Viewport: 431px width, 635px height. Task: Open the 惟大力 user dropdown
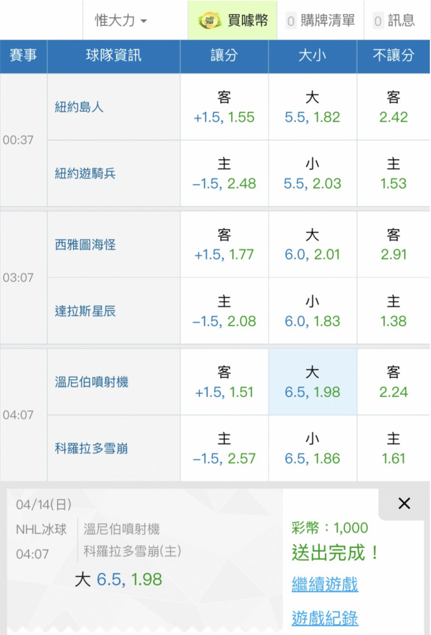tap(121, 20)
